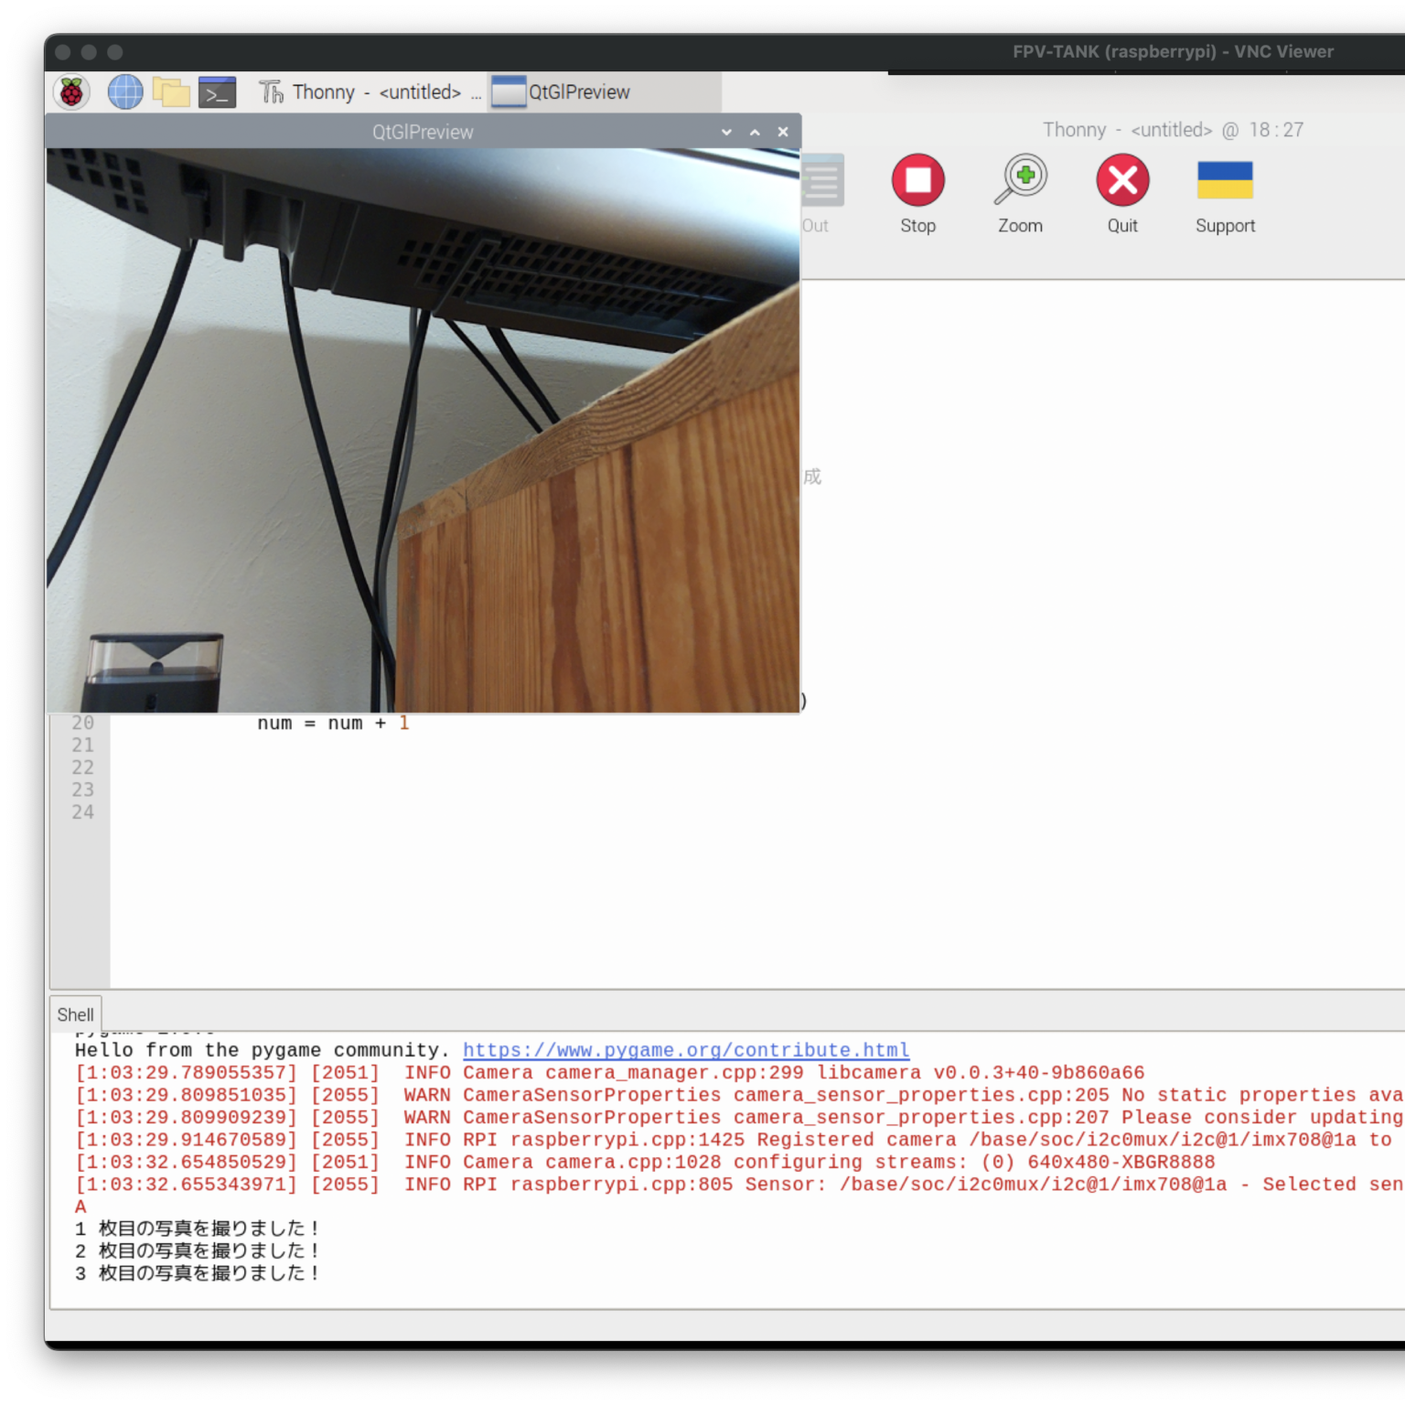
Task: Launch the terminal from the taskbar
Action: point(218,92)
